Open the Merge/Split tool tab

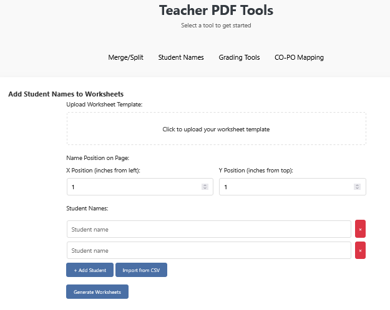click(x=125, y=57)
